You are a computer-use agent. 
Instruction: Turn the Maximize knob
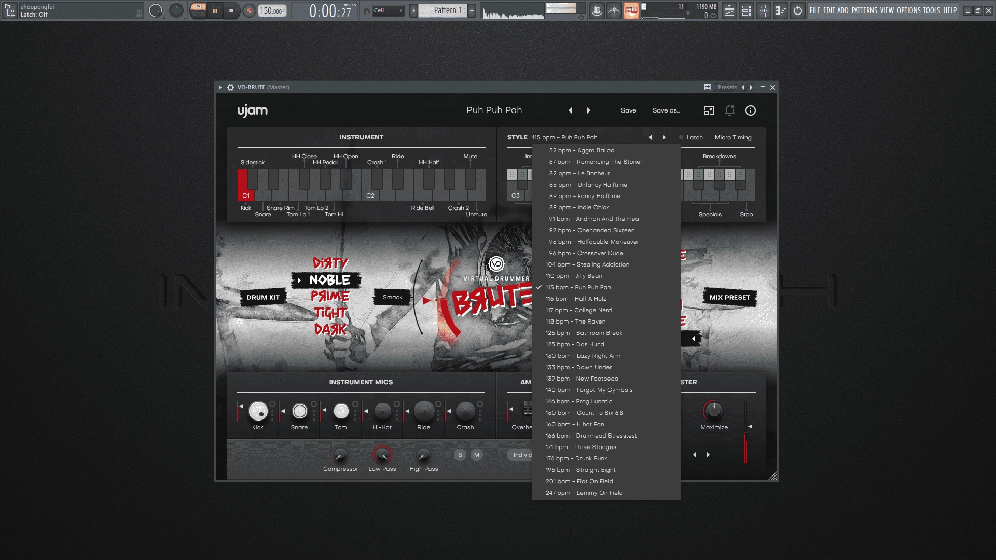pyautogui.click(x=714, y=411)
